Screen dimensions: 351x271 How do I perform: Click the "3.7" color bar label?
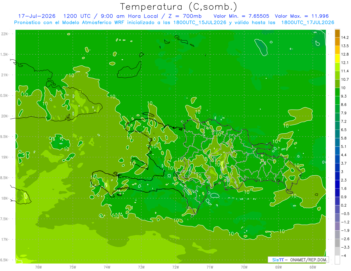pos(344,163)
